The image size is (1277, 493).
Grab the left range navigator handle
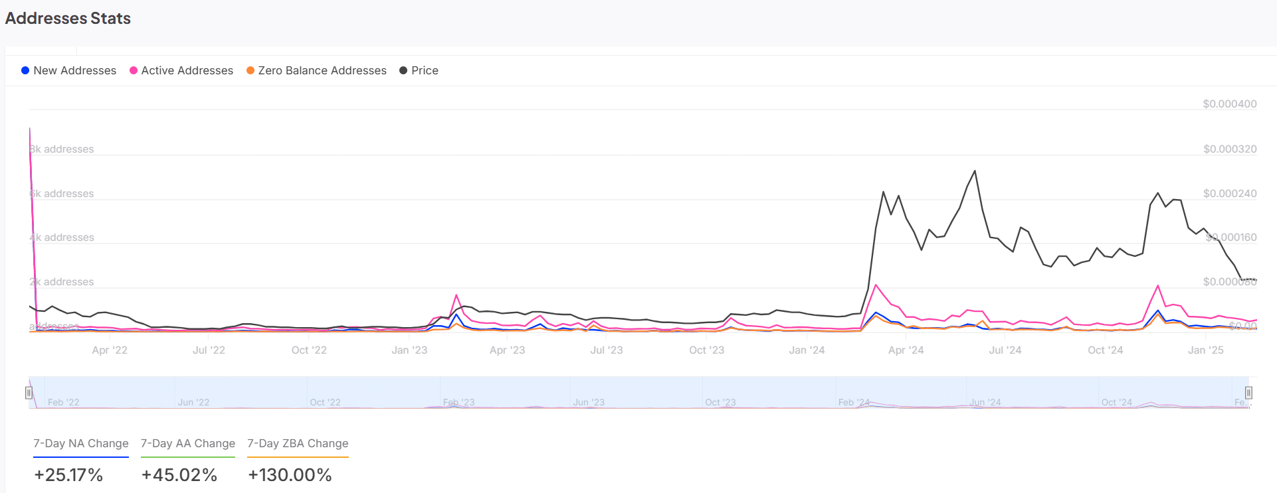(x=29, y=393)
